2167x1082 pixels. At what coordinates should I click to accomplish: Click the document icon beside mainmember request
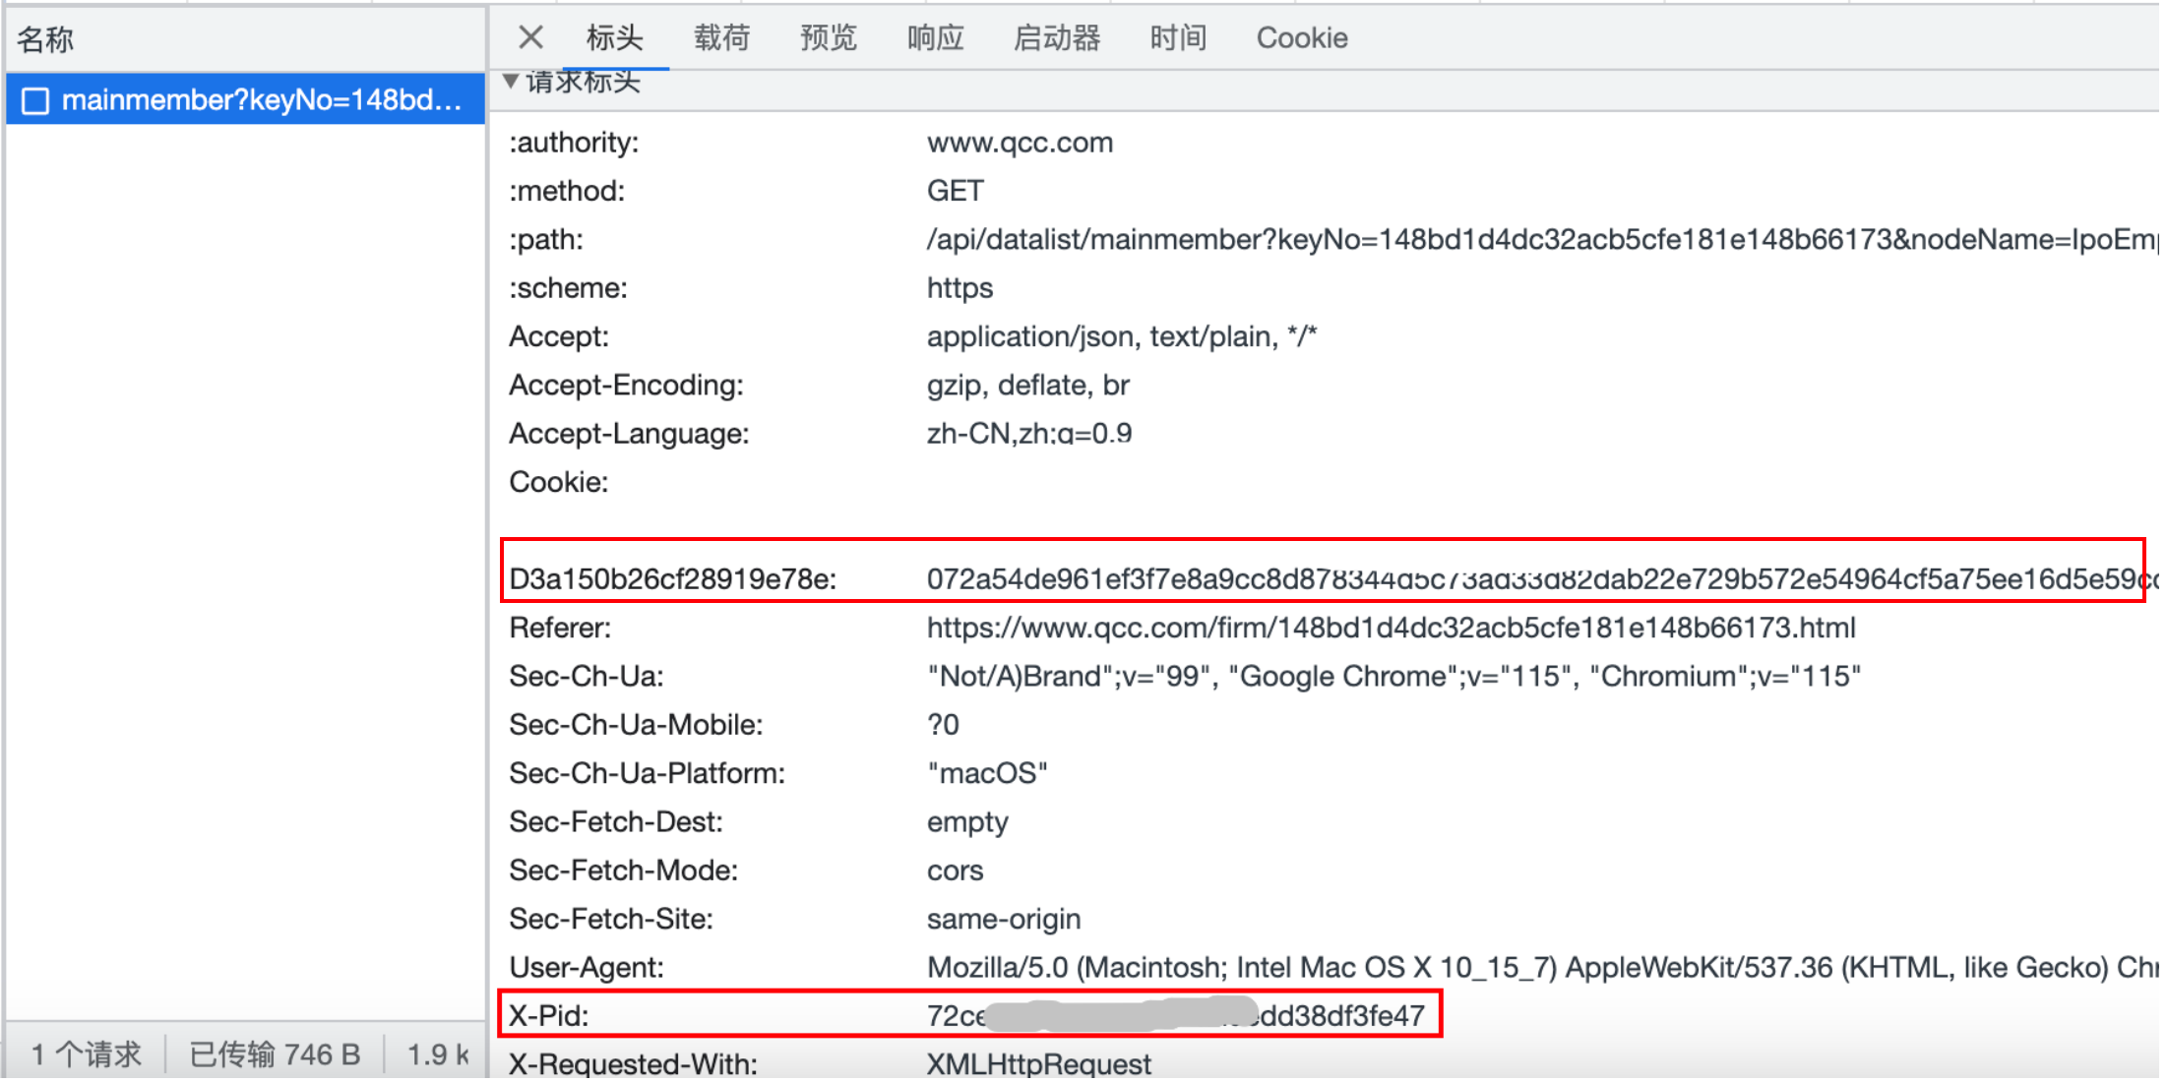(x=35, y=101)
